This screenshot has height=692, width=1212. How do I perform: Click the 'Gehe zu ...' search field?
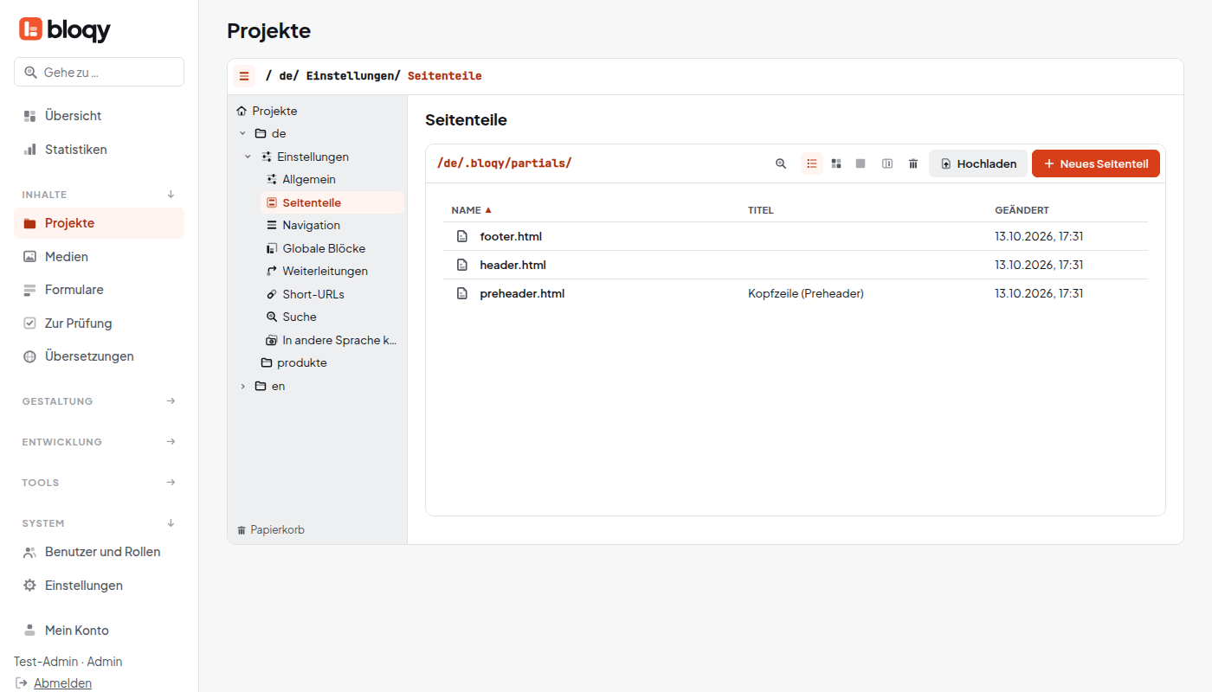point(99,72)
